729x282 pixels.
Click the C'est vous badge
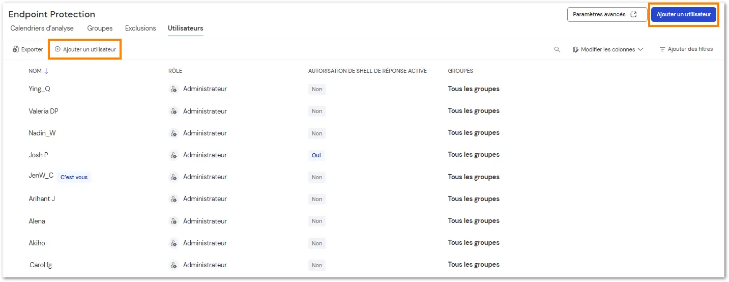point(74,177)
